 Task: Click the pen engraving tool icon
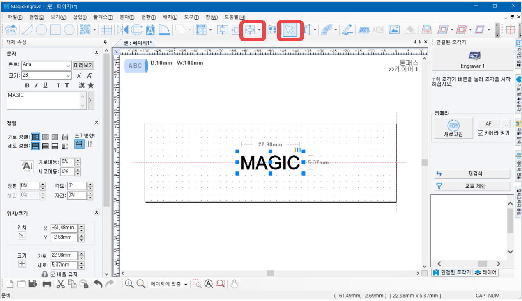(347, 30)
